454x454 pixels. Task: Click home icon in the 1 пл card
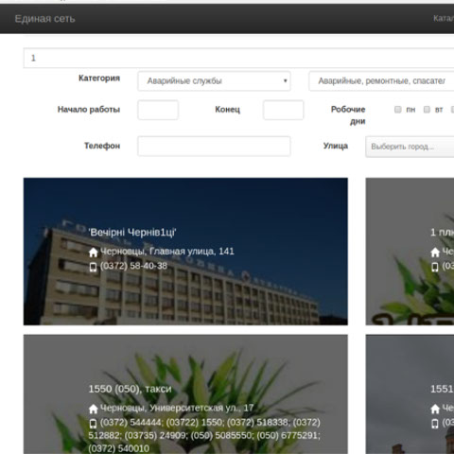(435, 253)
